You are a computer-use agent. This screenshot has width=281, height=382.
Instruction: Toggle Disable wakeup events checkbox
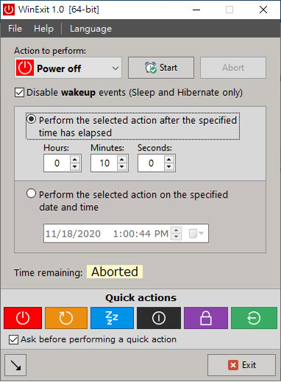(19, 93)
